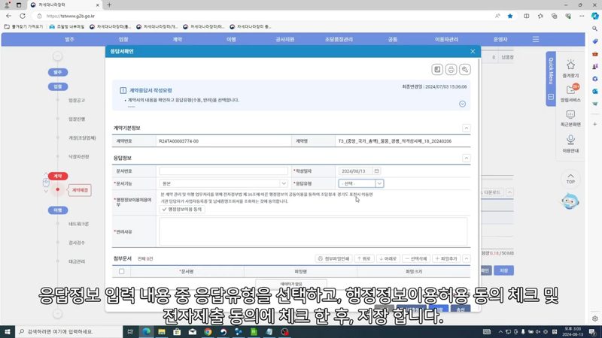Click the background page 저장 button
Image resolution: width=602 pixels, height=338 pixels.
(503, 270)
